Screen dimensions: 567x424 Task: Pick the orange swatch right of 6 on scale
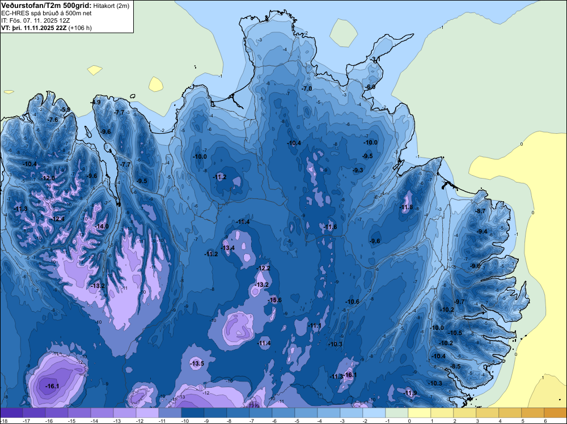point(556,413)
